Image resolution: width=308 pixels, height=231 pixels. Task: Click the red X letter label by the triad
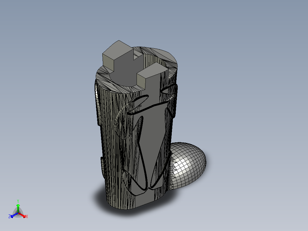(x=27, y=216)
